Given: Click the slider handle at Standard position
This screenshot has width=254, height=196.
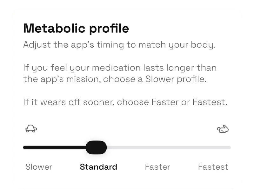Looking at the screenshot, I should [x=96, y=147].
